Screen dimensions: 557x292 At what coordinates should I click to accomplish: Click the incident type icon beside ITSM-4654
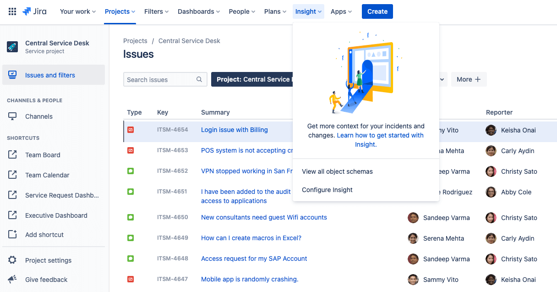click(131, 130)
